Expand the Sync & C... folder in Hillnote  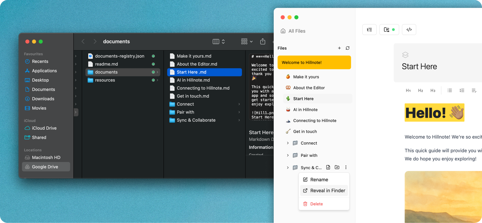tap(288, 168)
